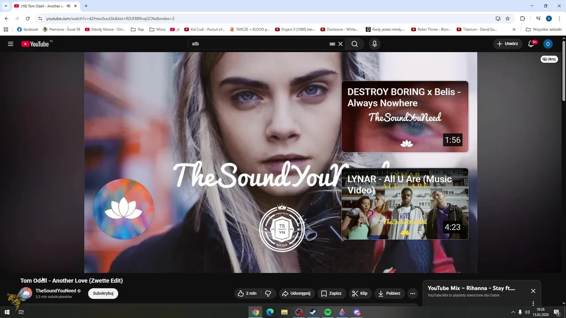Show hidden system tray icons

[513, 312]
